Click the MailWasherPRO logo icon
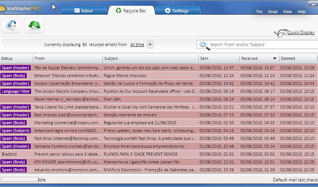This screenshot has height=187, width=318. click(x=2, y=9)
